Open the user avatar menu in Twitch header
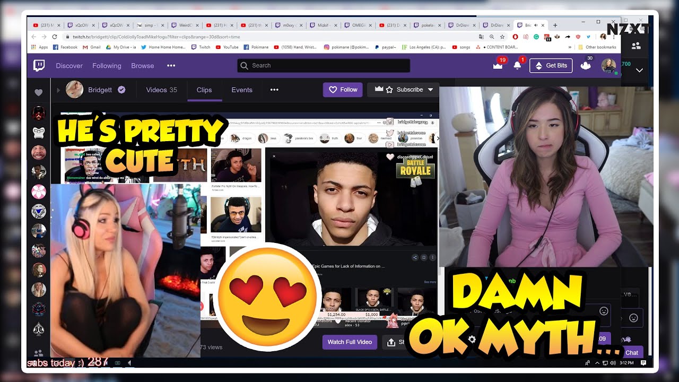Viewport: 679px width, 382px height. [x=608, y=66]
